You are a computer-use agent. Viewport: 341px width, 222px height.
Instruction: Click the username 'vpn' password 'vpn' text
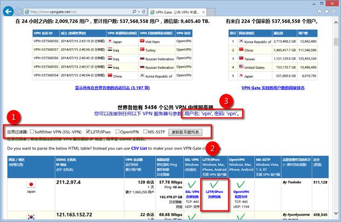coord(212,113)
